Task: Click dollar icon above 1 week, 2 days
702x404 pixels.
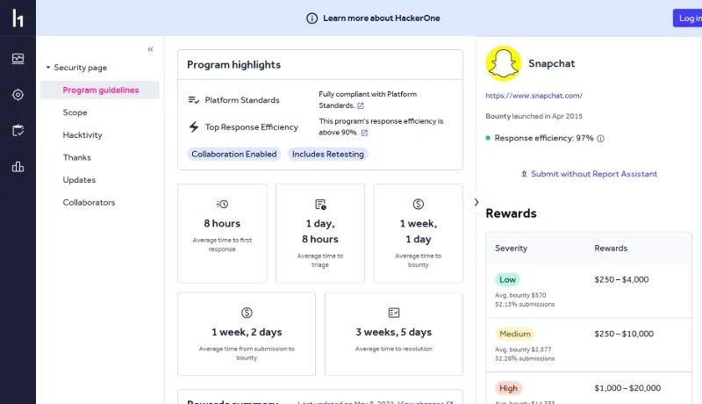Action: click(247, 313)
